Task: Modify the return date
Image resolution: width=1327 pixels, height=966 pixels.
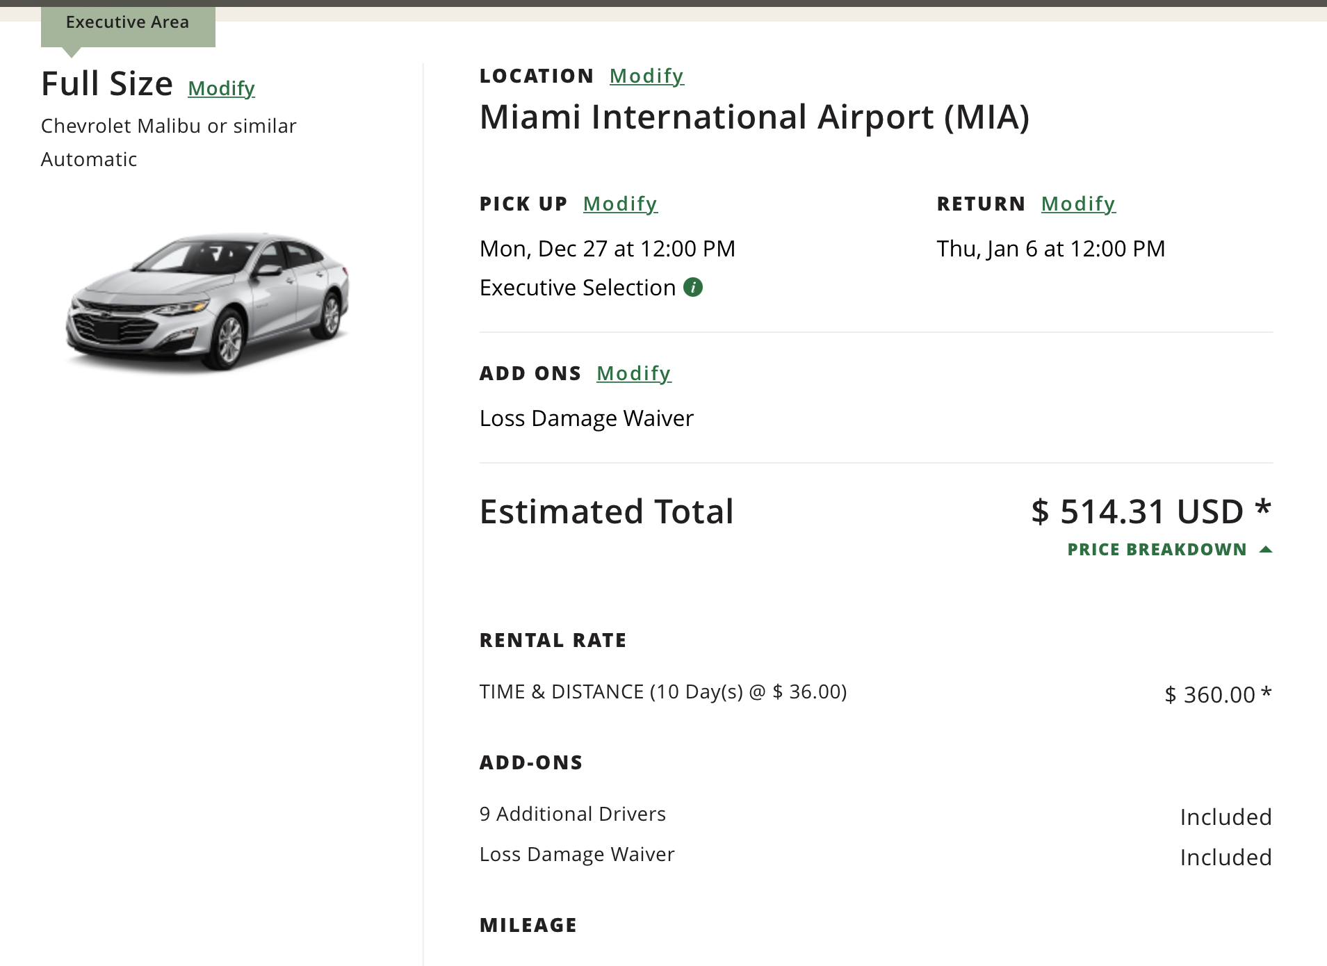Action: (1078, 204)
